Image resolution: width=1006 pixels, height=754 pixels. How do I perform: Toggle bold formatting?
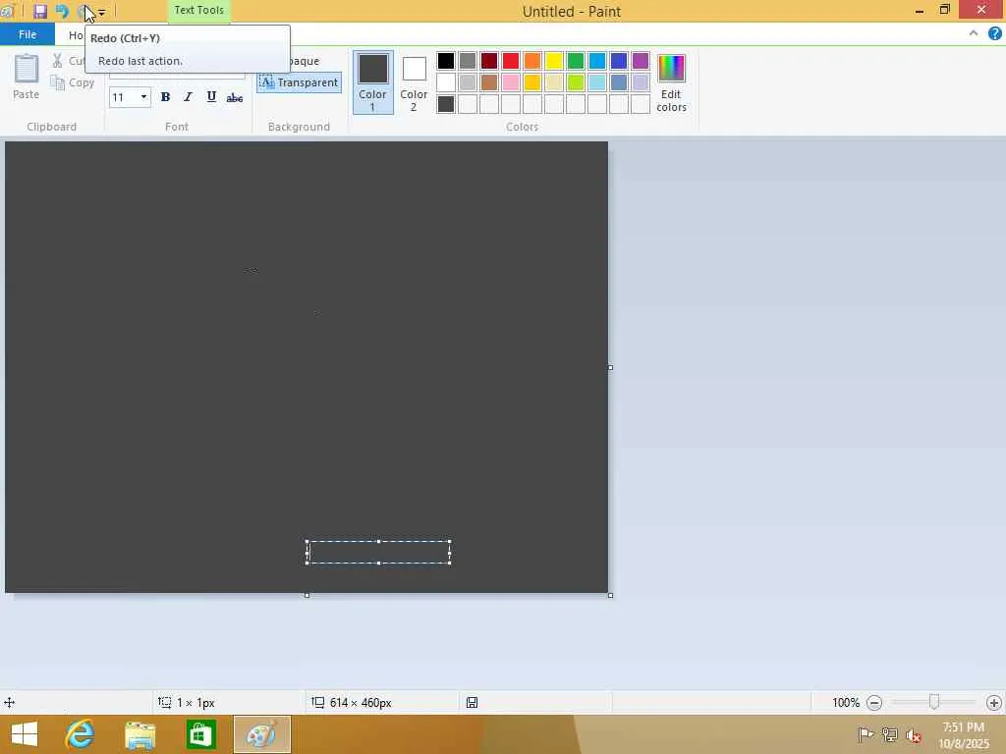point(165,97)
